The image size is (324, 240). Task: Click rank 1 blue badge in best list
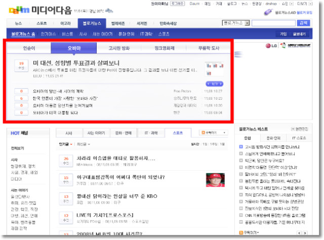(241, 147)
